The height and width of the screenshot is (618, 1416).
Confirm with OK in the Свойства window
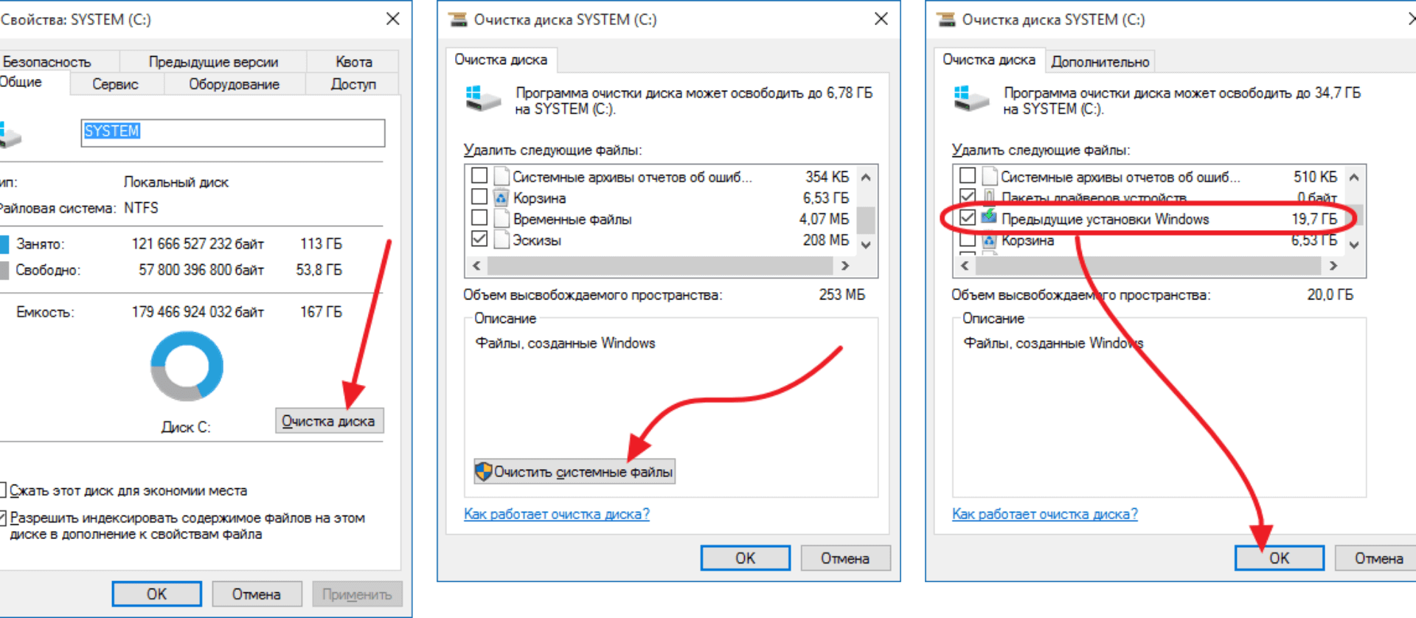coord(156,594)
